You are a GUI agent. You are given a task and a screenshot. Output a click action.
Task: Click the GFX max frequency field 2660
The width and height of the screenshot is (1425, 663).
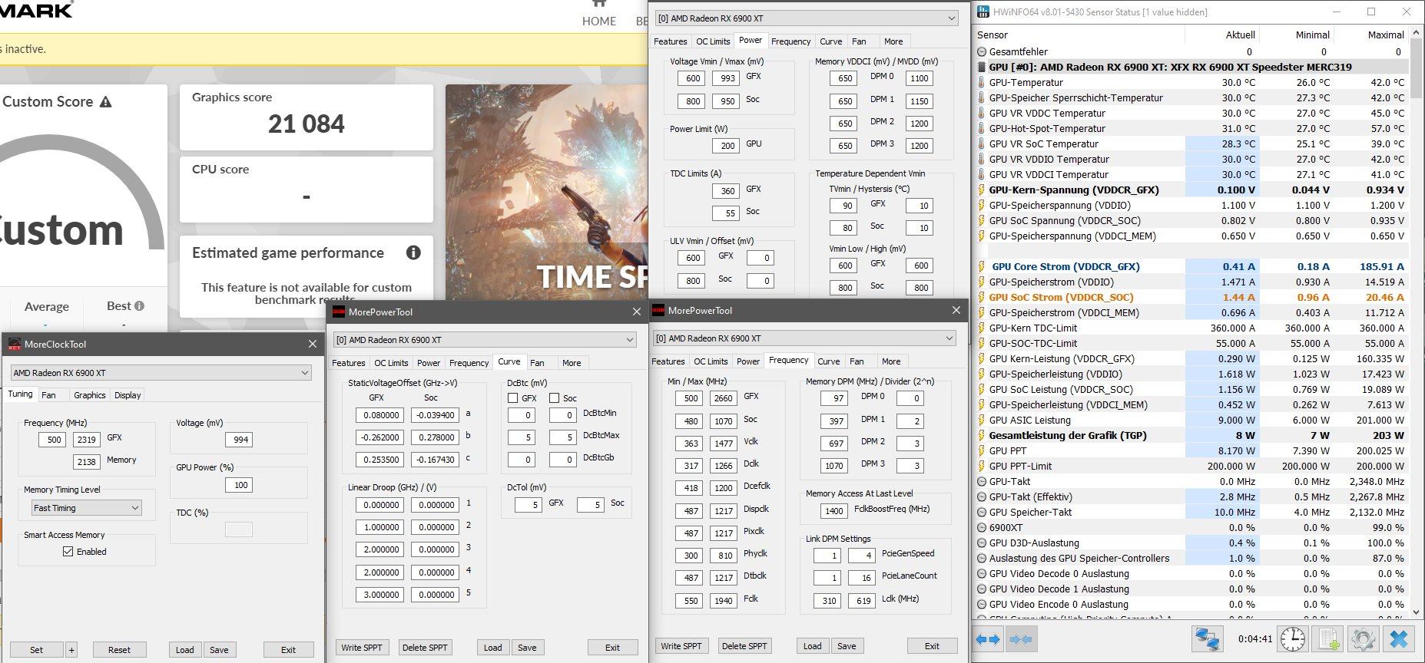723,398
